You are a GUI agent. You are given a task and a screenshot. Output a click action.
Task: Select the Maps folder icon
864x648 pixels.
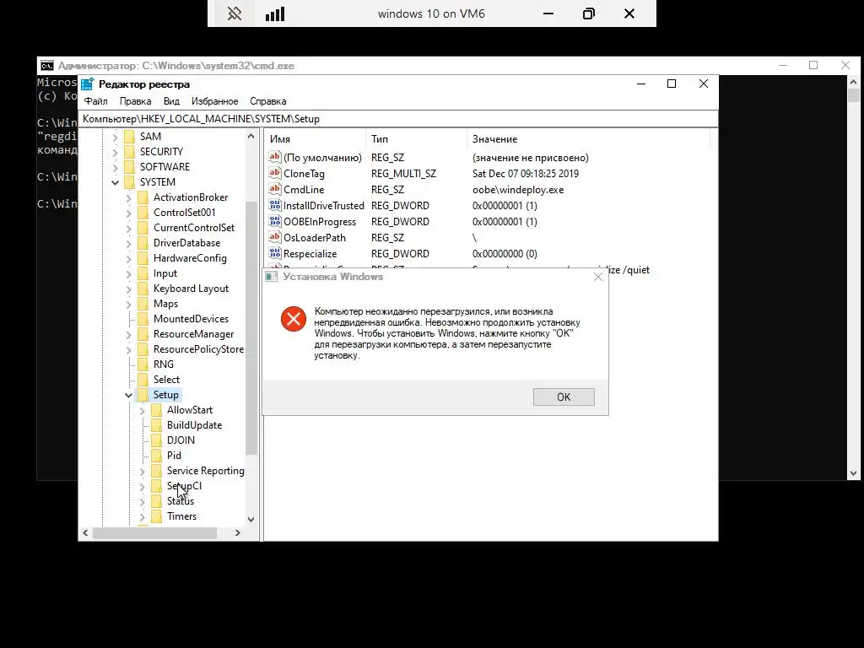click(143, 304)
